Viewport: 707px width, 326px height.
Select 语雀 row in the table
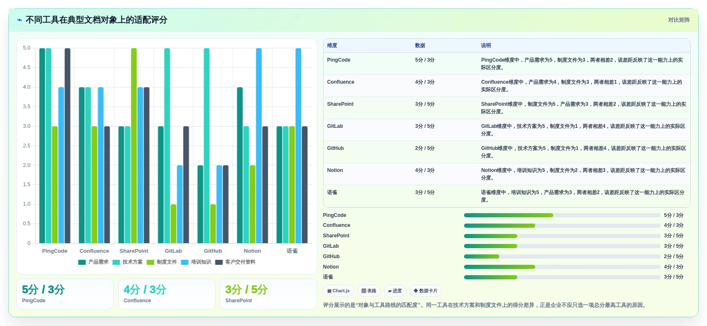506,196
